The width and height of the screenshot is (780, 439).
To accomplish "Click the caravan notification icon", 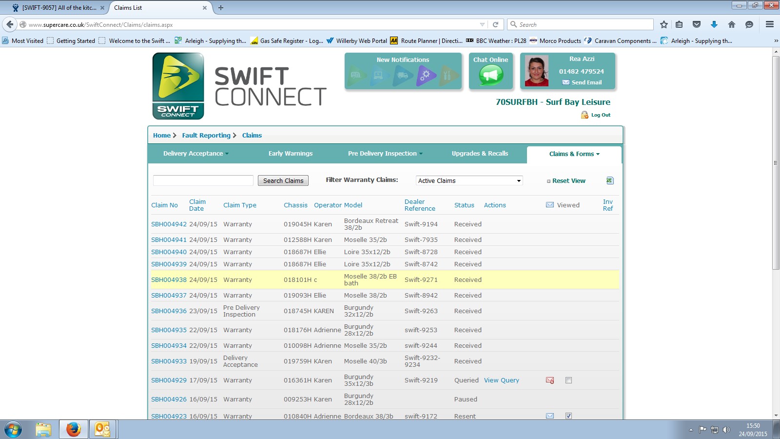I will point(357,76).
